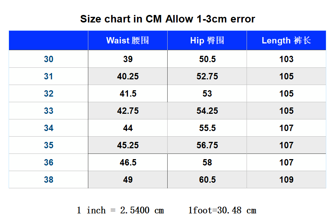Image resolution: width=336 pixels, height=219 pixels.
Task: Click waist value 40.25 cell
Action: pos(128,76)
